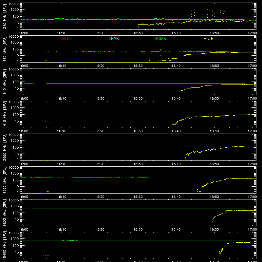Click 16:00 tick label of 8800 MHz plot
The width and height of the screenshot is (262, 262).
[x=24, y=230]
